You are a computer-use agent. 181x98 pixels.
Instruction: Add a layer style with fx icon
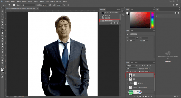(137, 96)
